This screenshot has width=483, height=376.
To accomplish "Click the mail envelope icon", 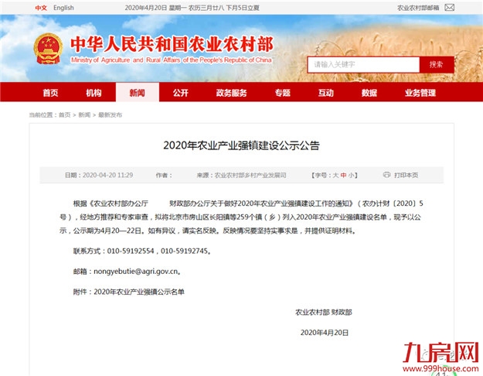I will [x=449, y=8].
